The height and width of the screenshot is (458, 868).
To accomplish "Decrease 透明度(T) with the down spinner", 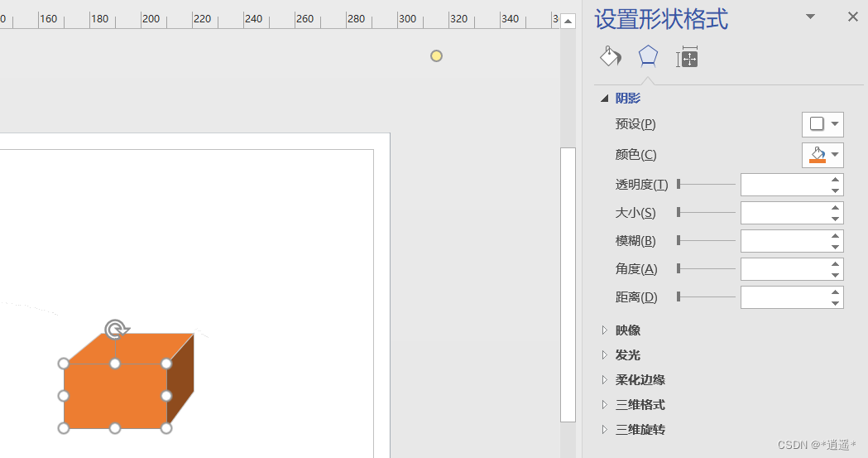I will tap(836, 190).
